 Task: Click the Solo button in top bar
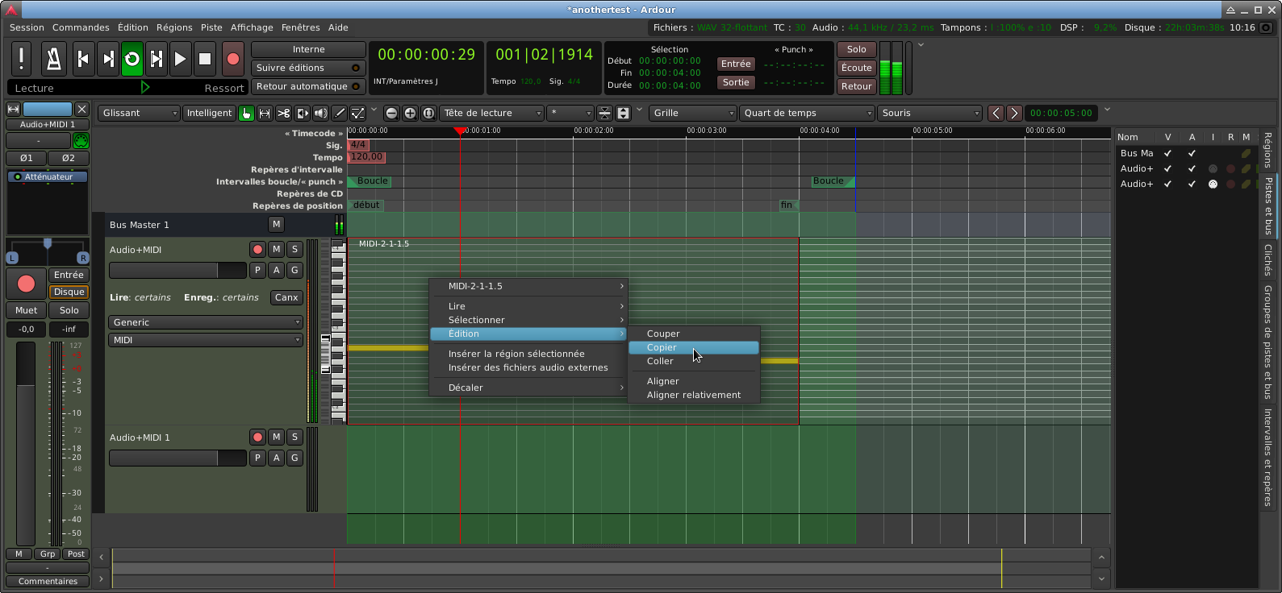856,49
